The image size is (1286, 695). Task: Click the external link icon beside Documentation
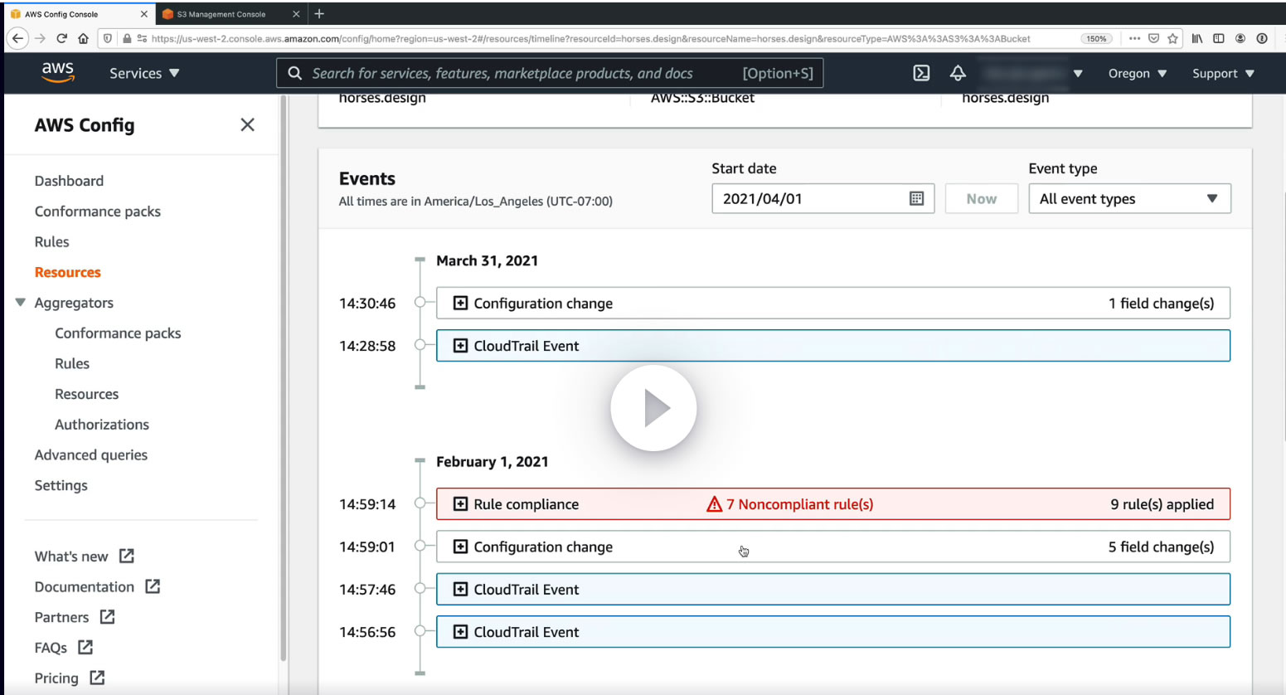coord(153,586)
